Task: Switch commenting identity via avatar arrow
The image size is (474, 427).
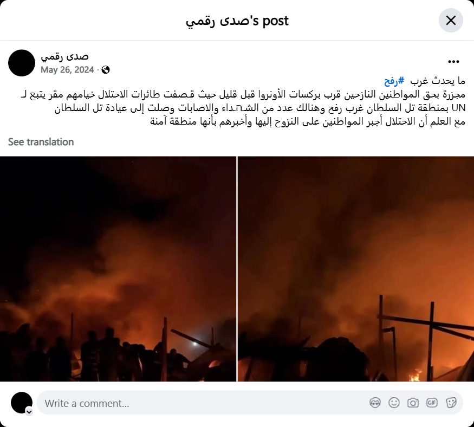Action: [29, 412]
